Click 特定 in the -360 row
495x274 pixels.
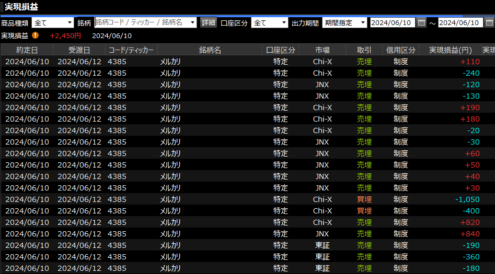click(x=280, y=257)
